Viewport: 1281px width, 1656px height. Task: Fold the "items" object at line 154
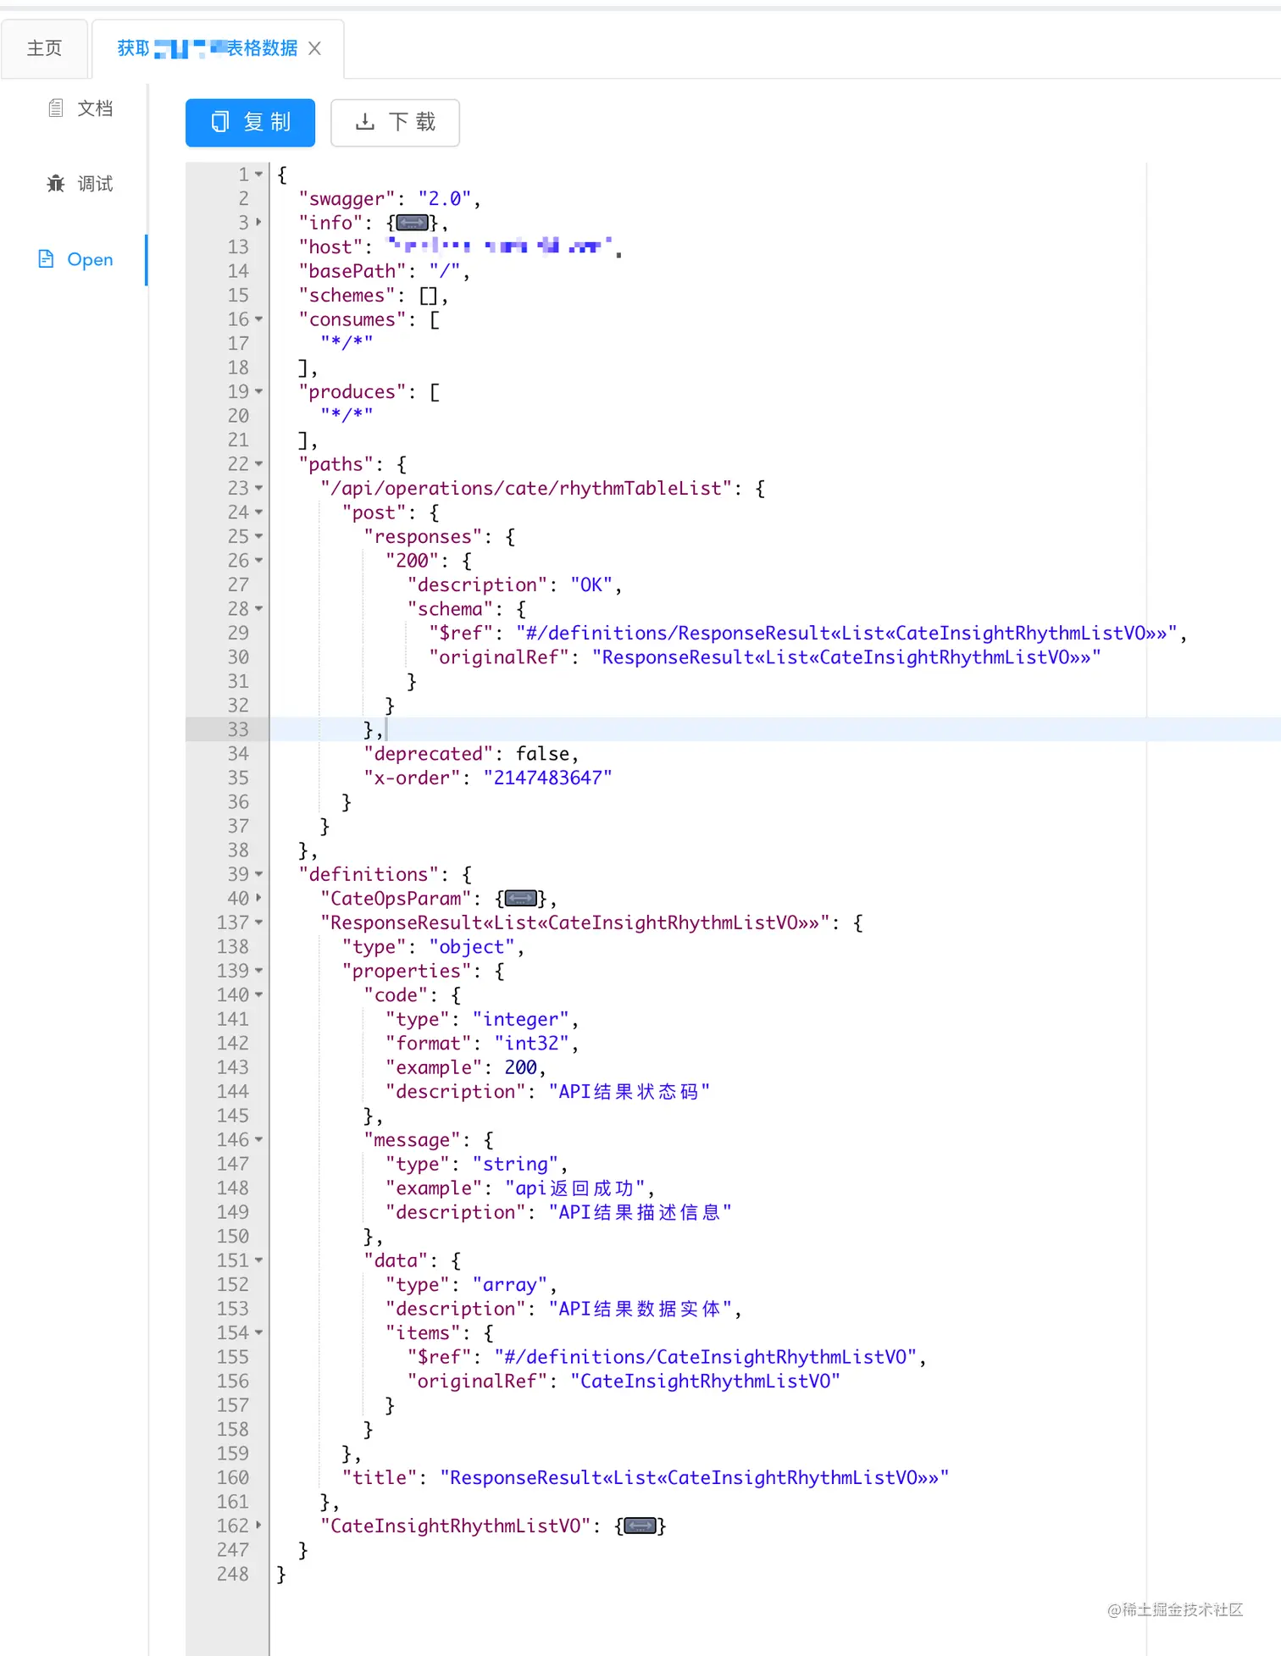[x=258, y=1333]
